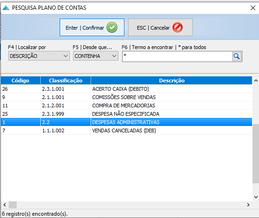Select the VENDAS CANCELADAS (DEB) row
This screenshot has width=259, height=218.
[127, 131]
